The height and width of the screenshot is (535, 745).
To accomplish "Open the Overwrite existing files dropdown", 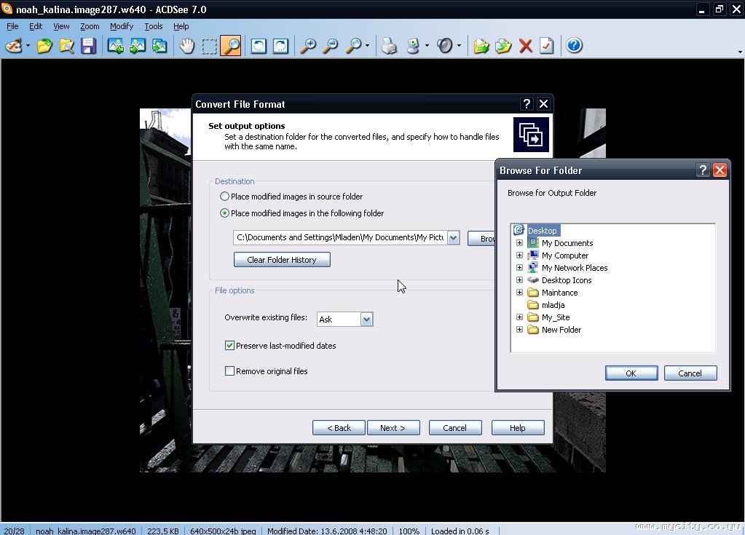I will click(366, 320).
